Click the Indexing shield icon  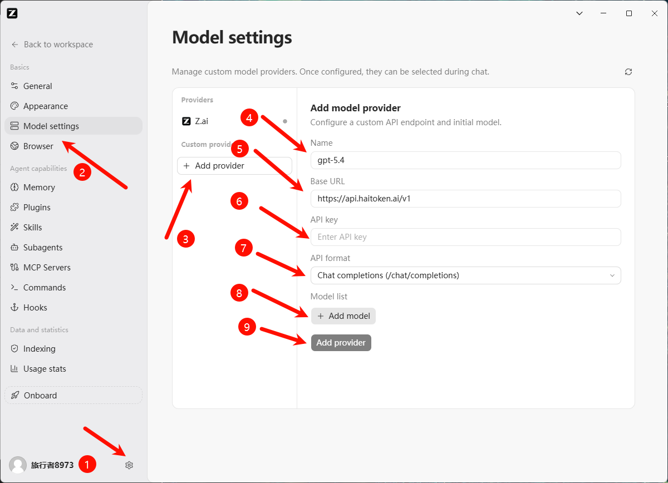(14, 349)
